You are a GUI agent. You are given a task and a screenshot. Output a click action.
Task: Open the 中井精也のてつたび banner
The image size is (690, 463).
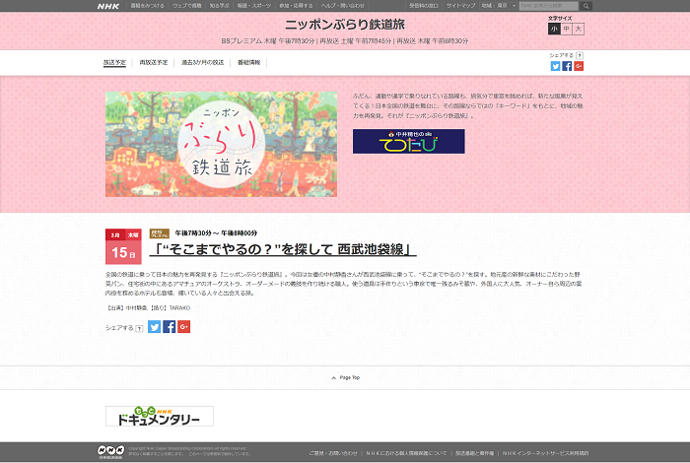click(x=408, y=141)
